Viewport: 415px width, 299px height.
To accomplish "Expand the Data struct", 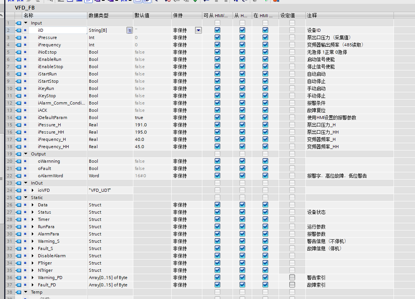I will coord(33,205).
